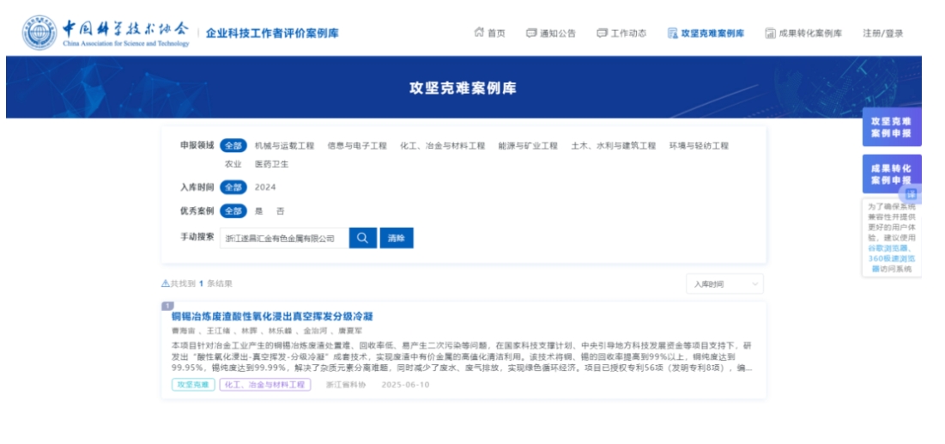Click the 化工、冶金与材料工程 result tag
Image resolution: width=945 pixels, height=444 pixels.
click(x=264, y=385)
